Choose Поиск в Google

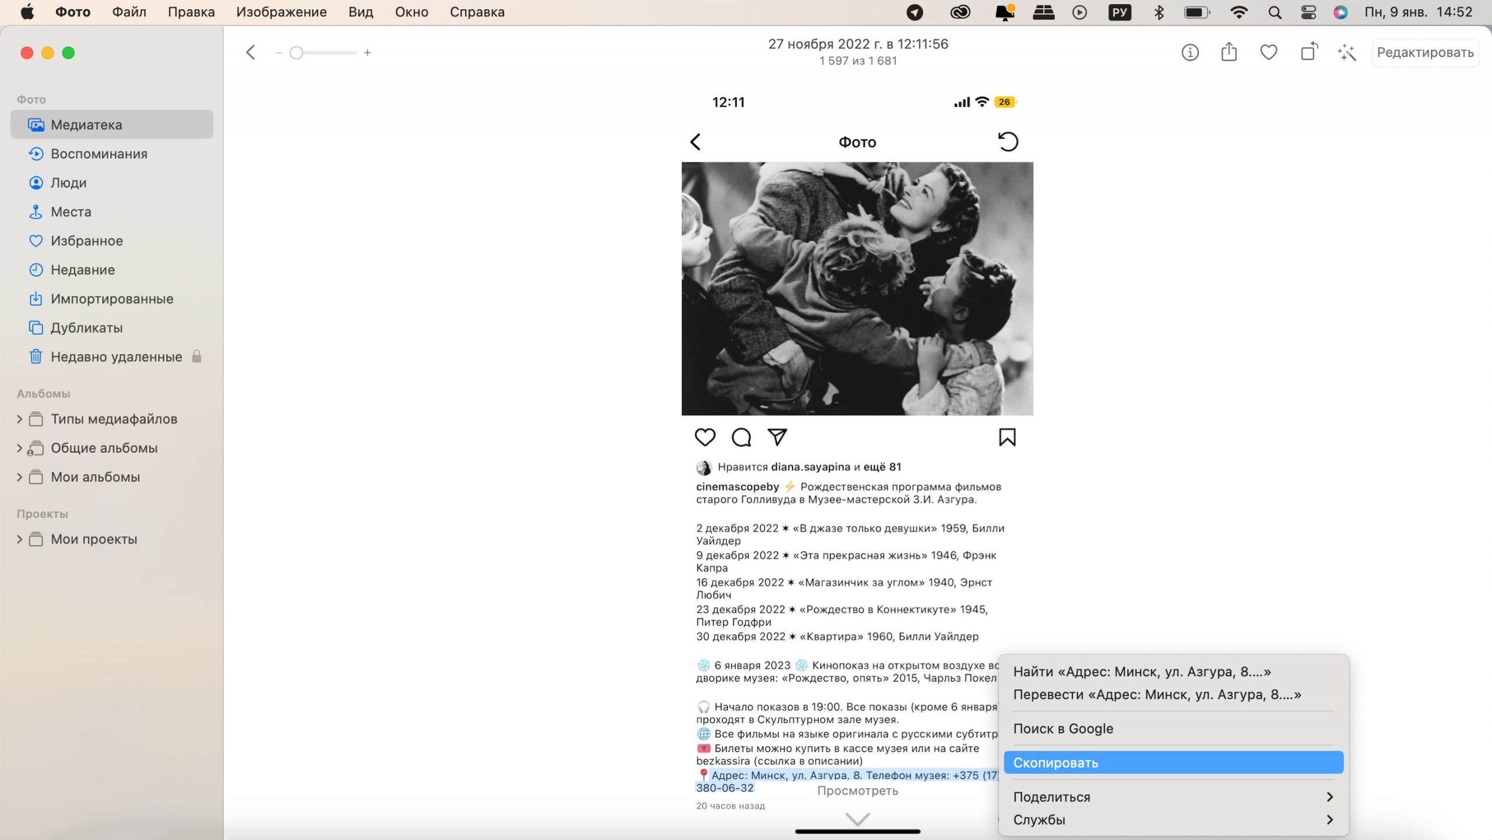point(1174,729)
